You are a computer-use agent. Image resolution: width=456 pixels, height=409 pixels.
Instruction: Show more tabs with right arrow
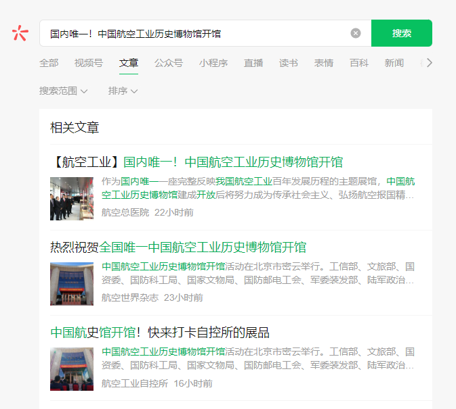tap(430, 63)
